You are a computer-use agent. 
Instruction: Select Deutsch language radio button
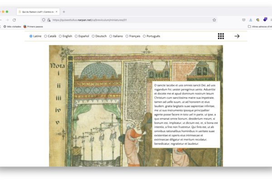click(x=93, y=36)
